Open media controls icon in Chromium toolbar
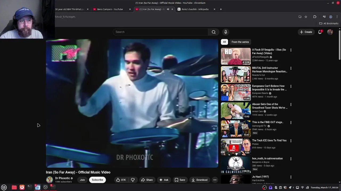 tap(324, 17)
